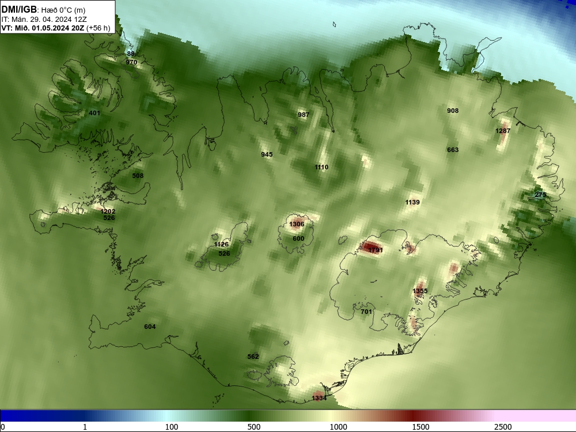Screen dimensions: 576x432
Task: Click the 526 label below 1202
Action: 109,218
